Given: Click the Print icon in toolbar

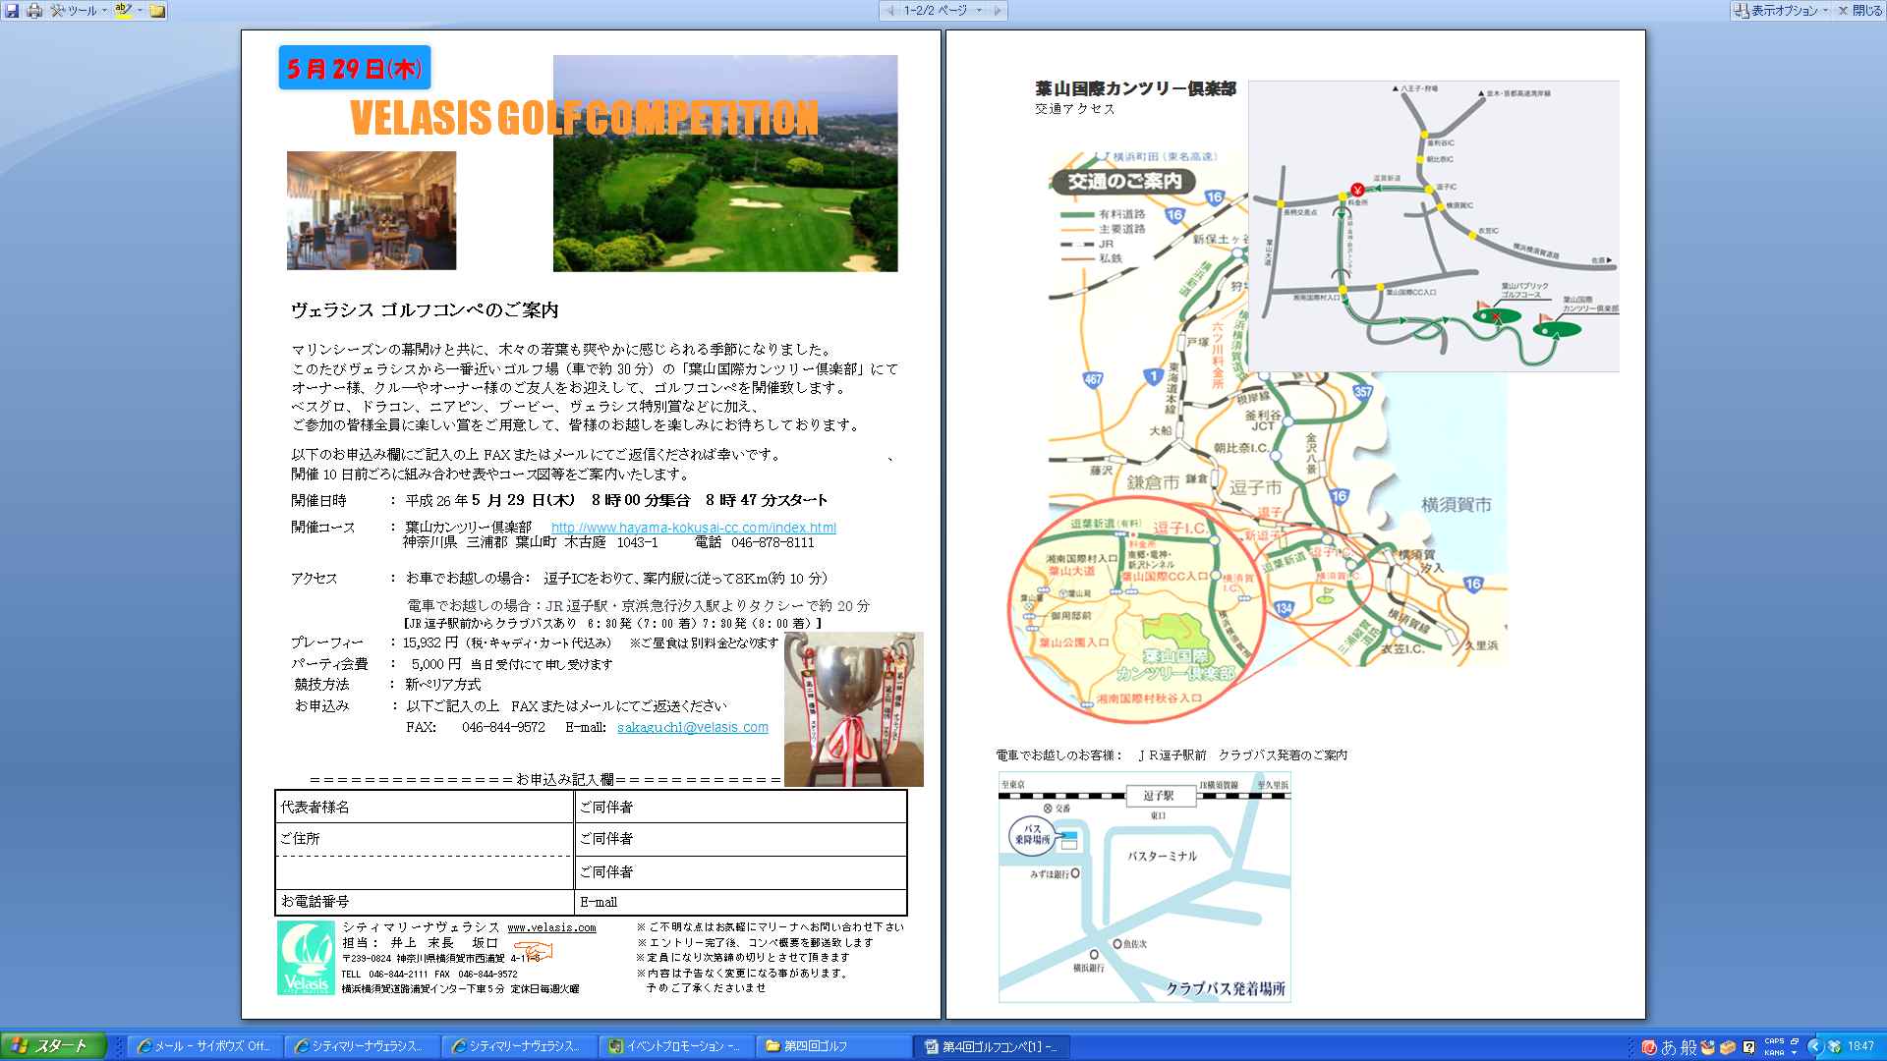Looking at the screenshot, I should [34, 11].
